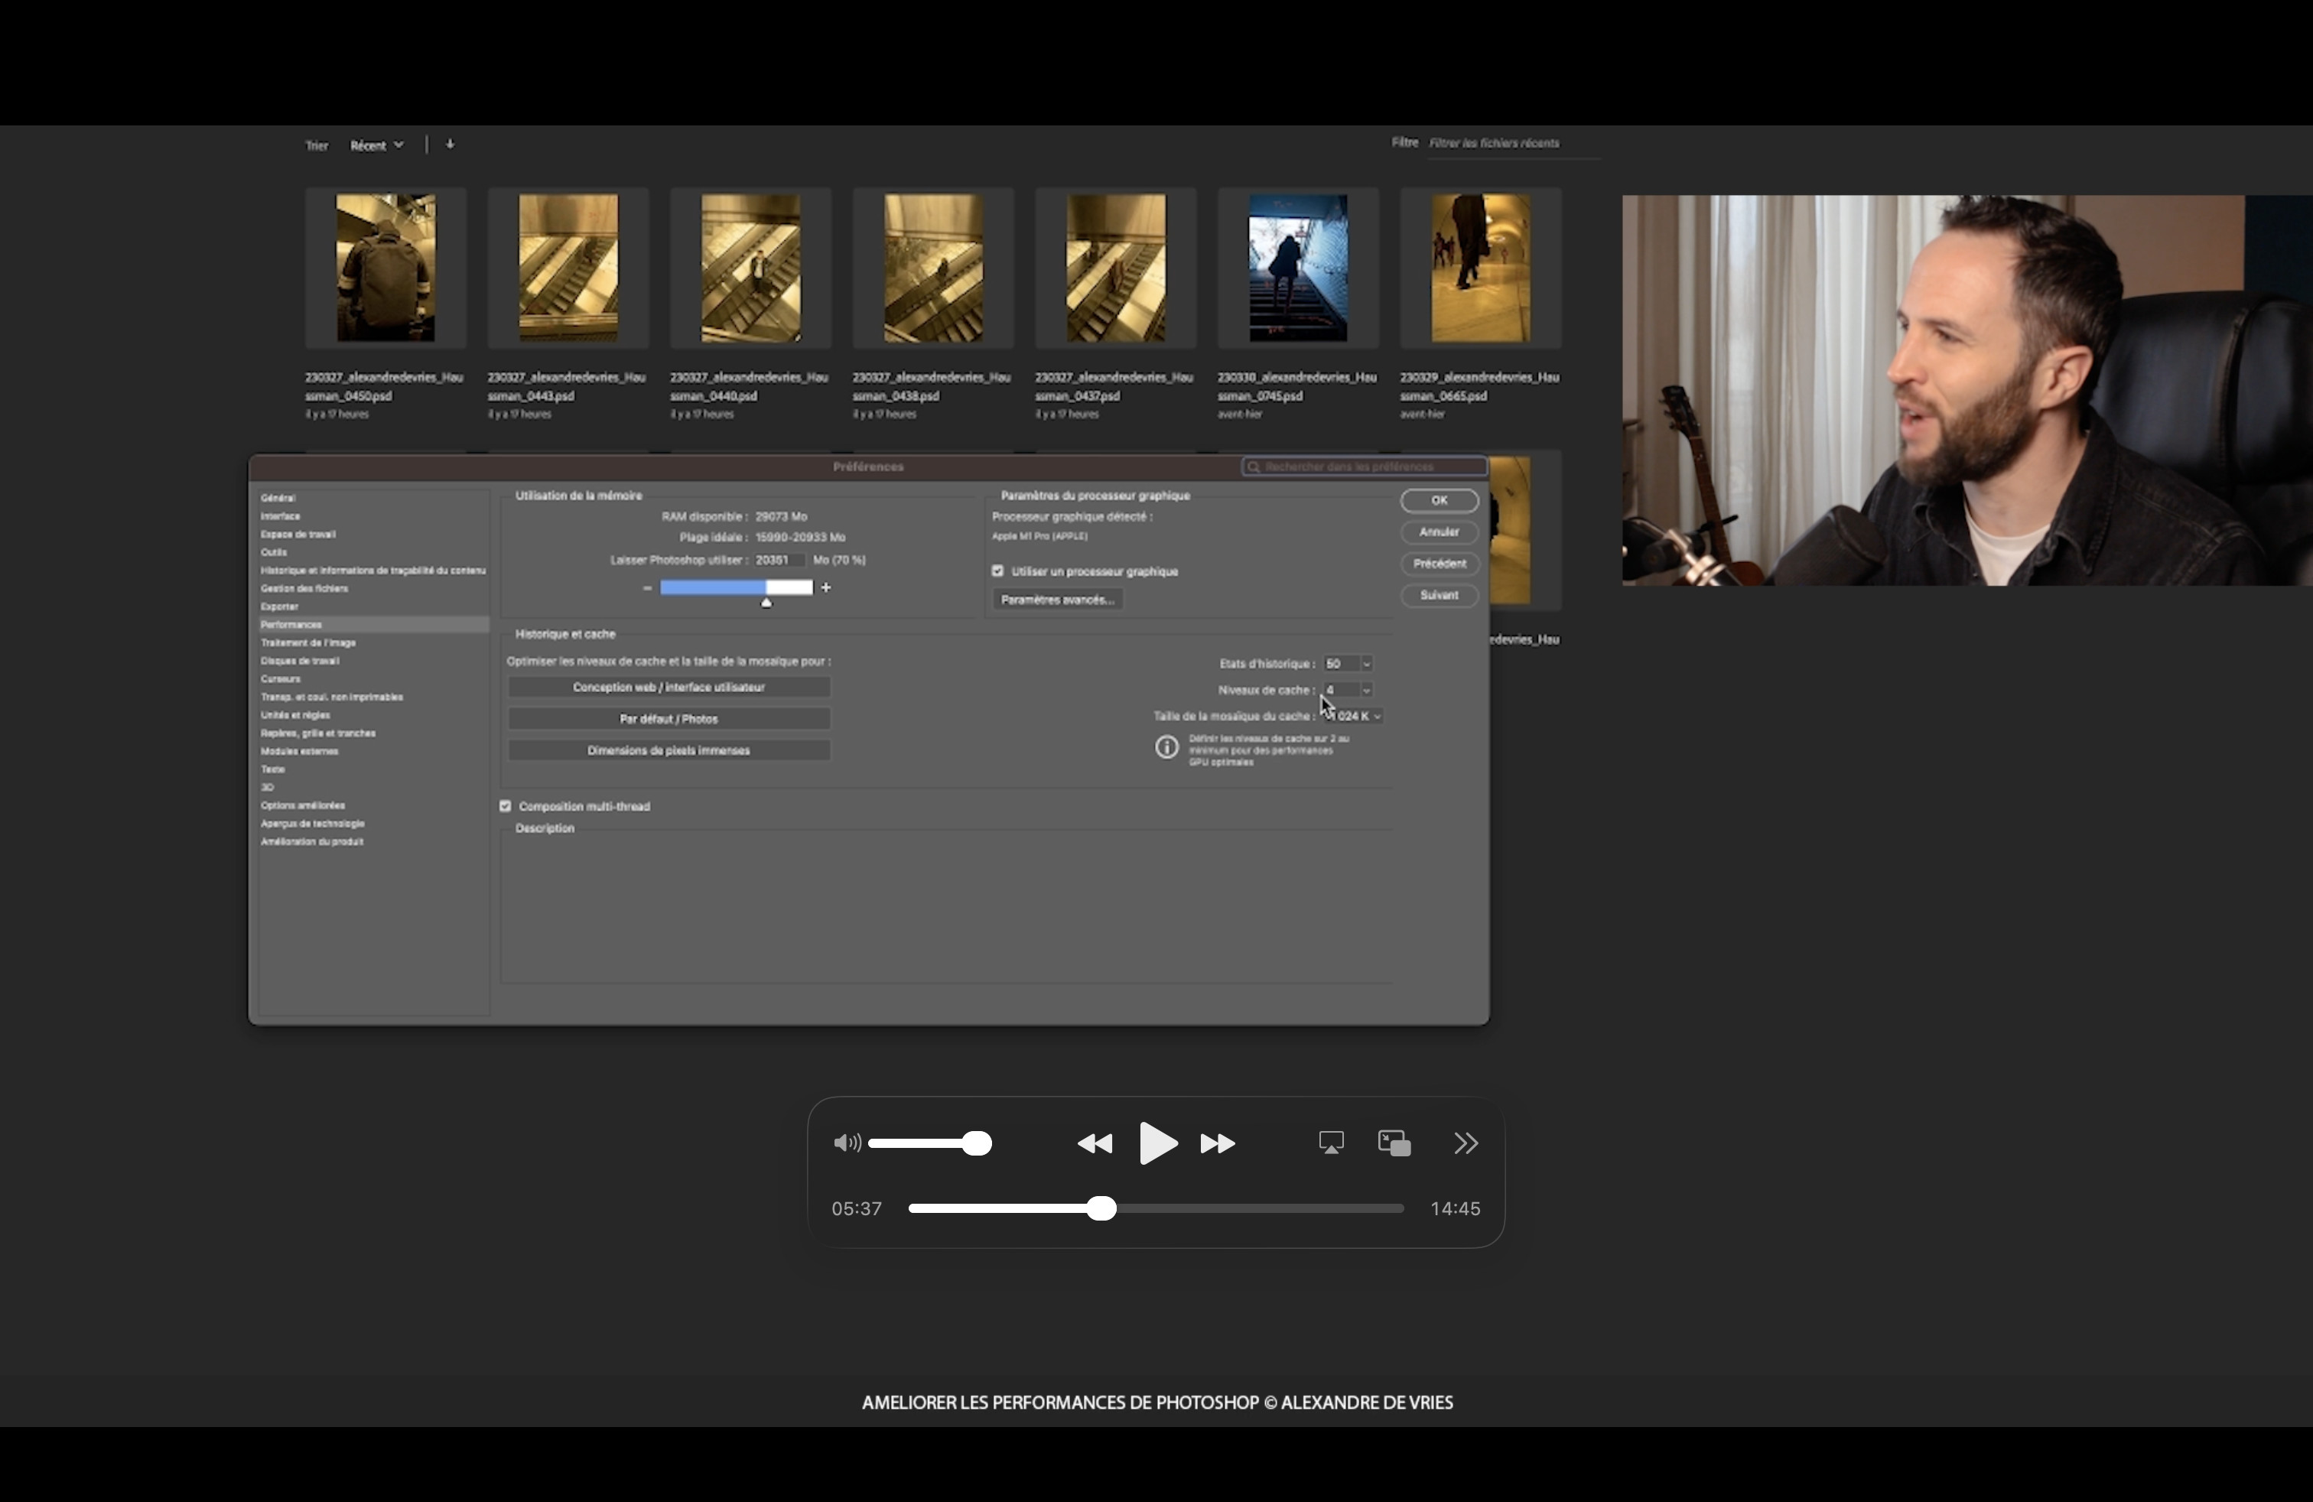Click the play button in the video player
Screen dimensions: 2313x1502
click(1156, 1143)
